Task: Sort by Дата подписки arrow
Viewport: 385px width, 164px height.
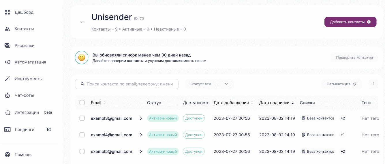Action: 293,103
